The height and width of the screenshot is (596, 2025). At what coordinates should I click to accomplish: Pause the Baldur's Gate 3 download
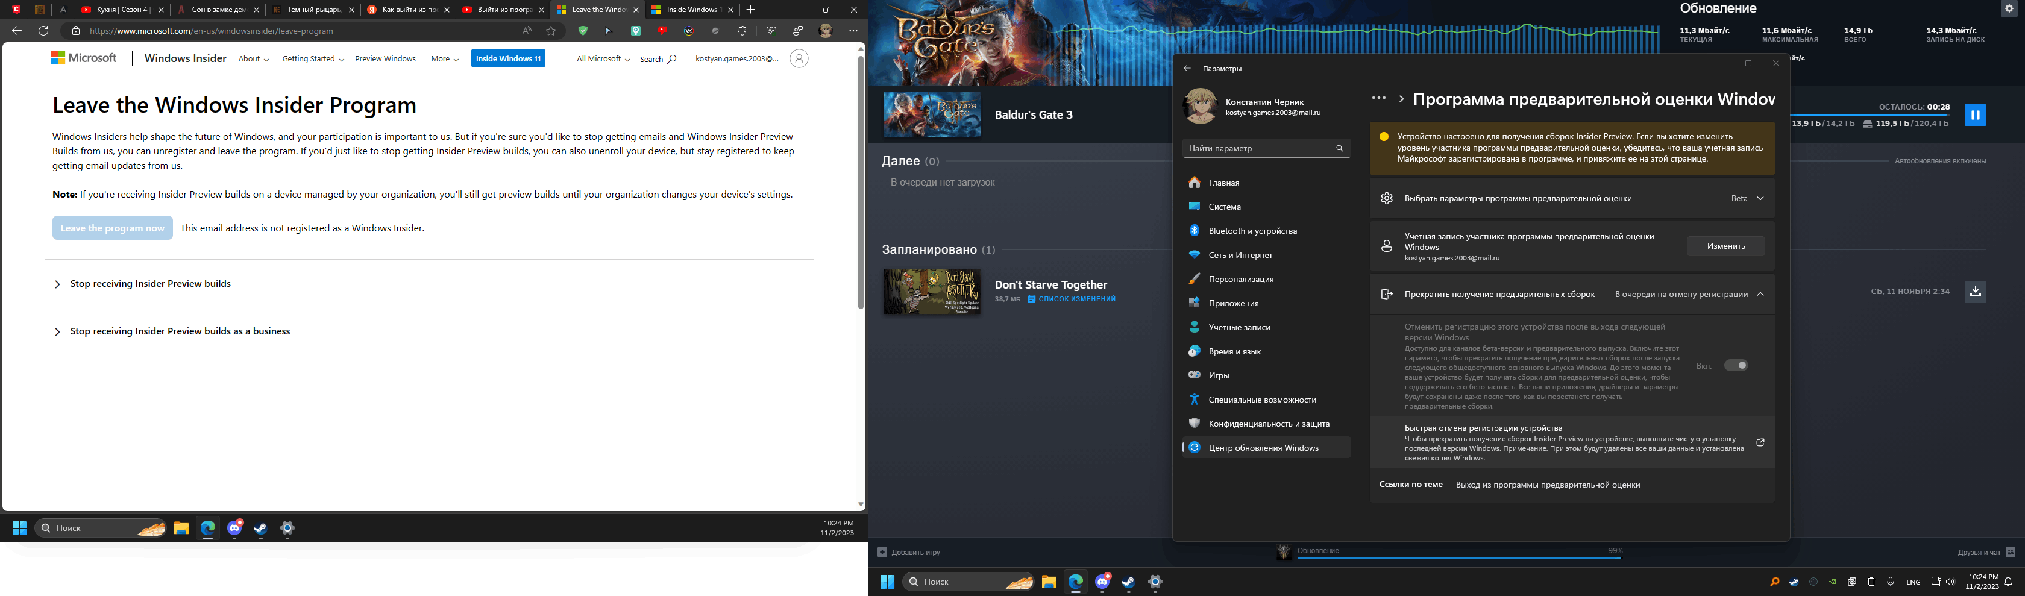pos(1975,114)
